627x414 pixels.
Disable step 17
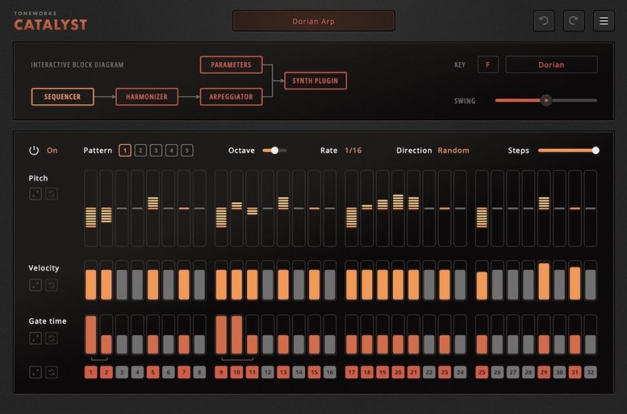tap(352, 373)
